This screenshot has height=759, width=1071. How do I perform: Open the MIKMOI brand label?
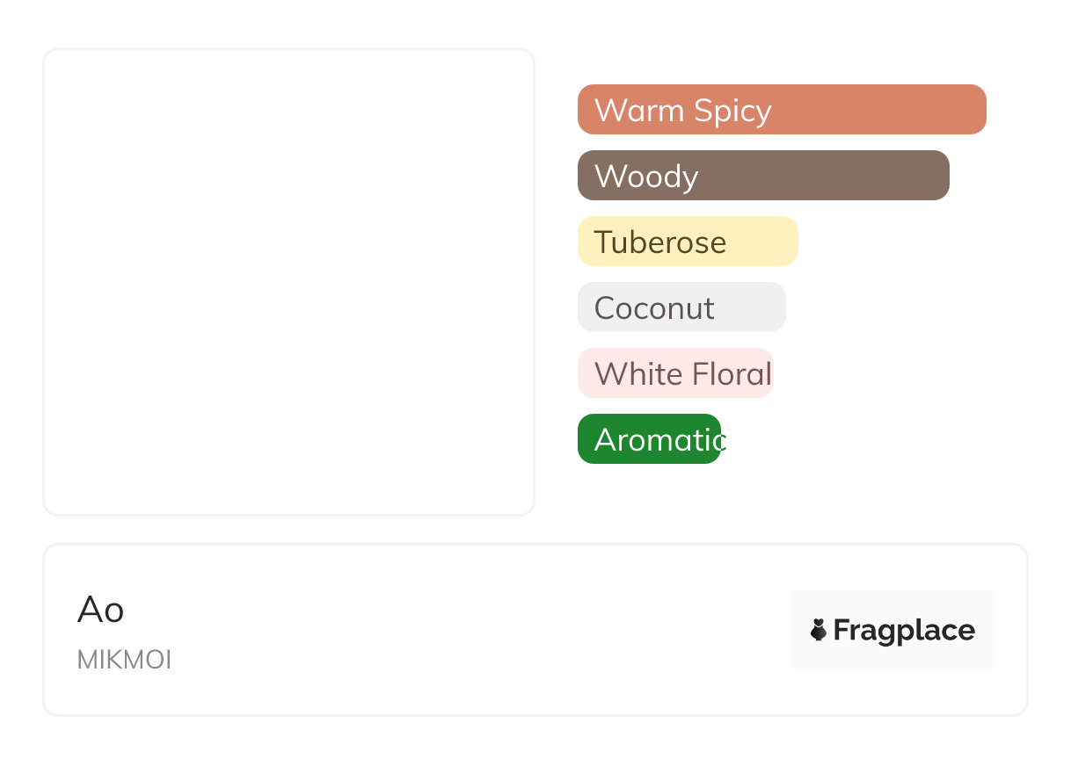125,660
